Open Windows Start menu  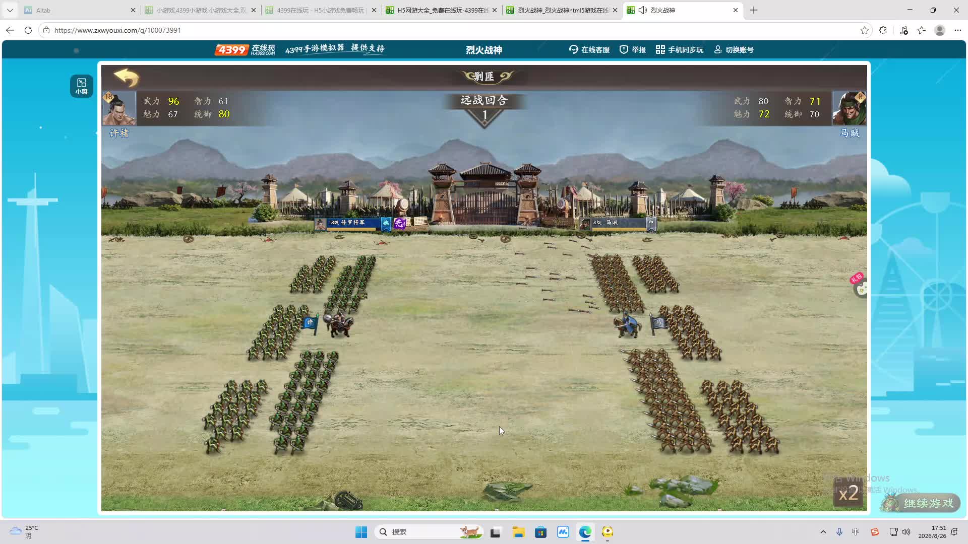(361, 532)
